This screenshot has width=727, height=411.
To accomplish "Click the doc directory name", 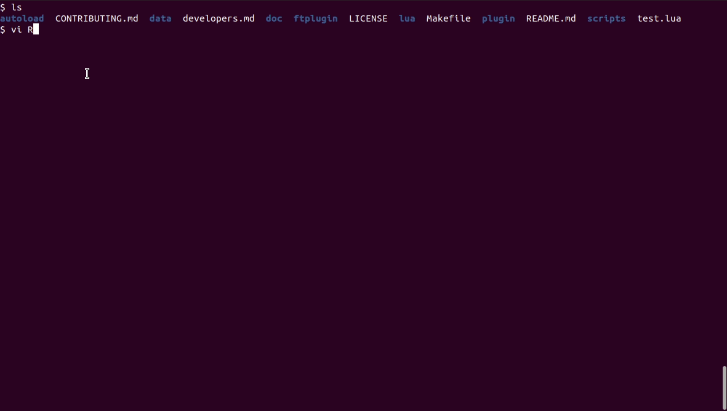I will (273, 18).
